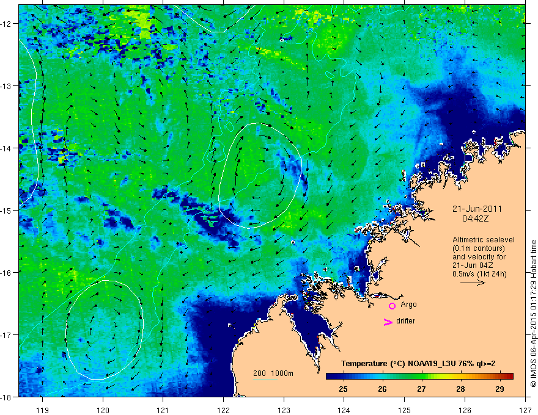Click the '-13' latitude axis label

tap(6, 86)
